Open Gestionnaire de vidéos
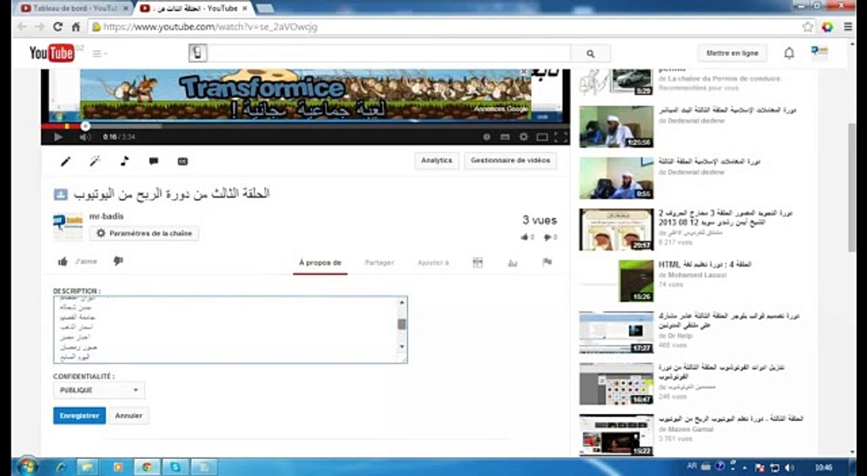 pyautogui.click(x=510, y=161)
